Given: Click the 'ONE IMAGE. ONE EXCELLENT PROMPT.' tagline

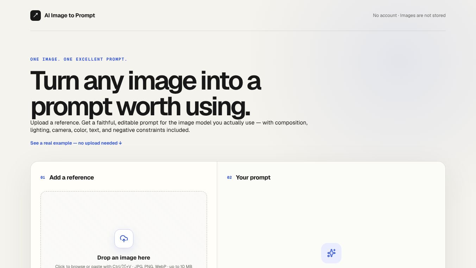Looking at the screenshot, I should (x=79, y=59).
